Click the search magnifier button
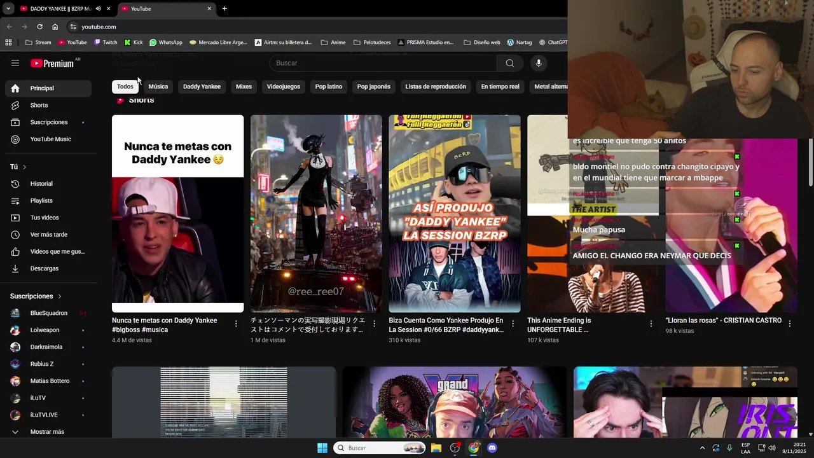 pyautogui.click(x=509, y=63)
